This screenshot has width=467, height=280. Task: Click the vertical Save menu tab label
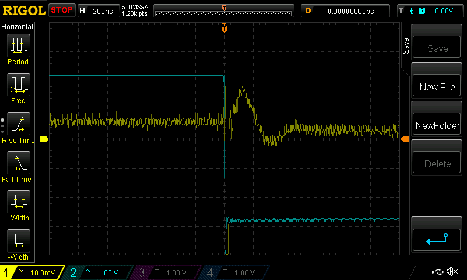click(x=406, y=46)
